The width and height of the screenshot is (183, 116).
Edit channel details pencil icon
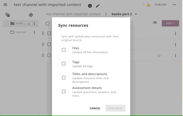coord(98,6)
